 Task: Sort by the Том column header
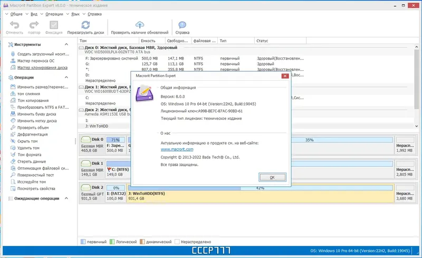click(108, 41)
